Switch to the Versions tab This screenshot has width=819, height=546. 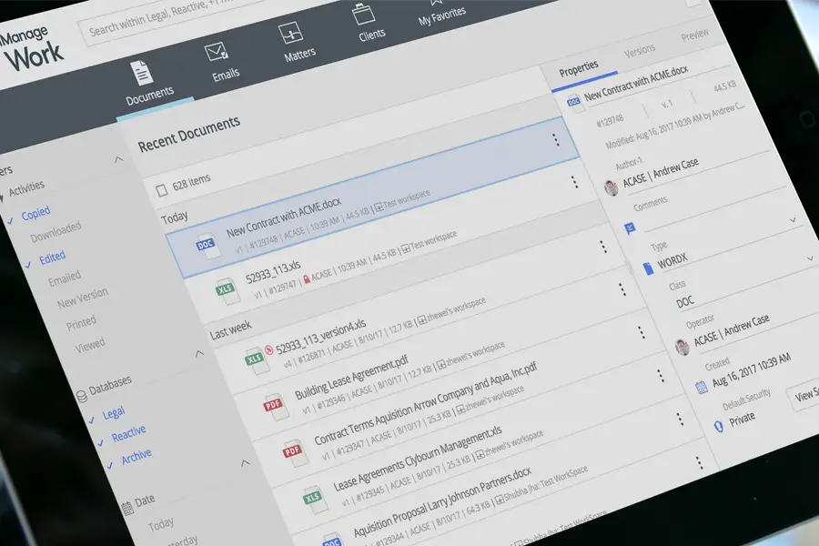pos(640,50)
